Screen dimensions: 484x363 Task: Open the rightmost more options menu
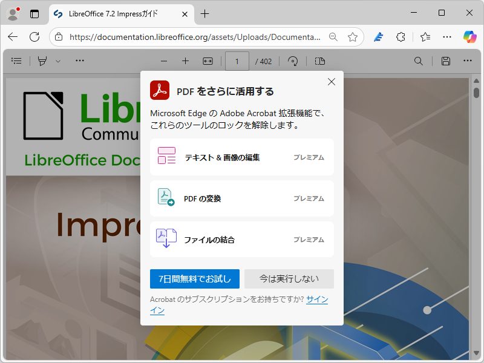point(468,60)
